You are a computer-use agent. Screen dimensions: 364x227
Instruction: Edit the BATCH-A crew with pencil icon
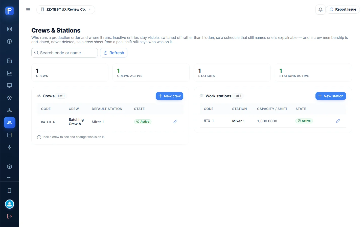[175, 122]
